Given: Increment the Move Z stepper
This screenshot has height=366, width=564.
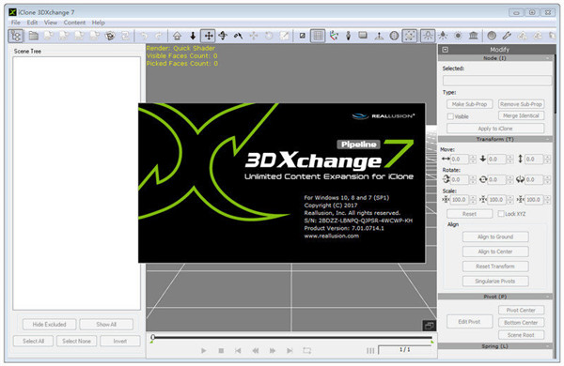Looking at the screenshot, I should pos(547,157).
